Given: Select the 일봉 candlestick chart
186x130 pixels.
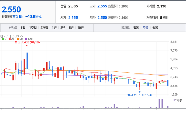Looking at the screenshot, I should 136,28.
